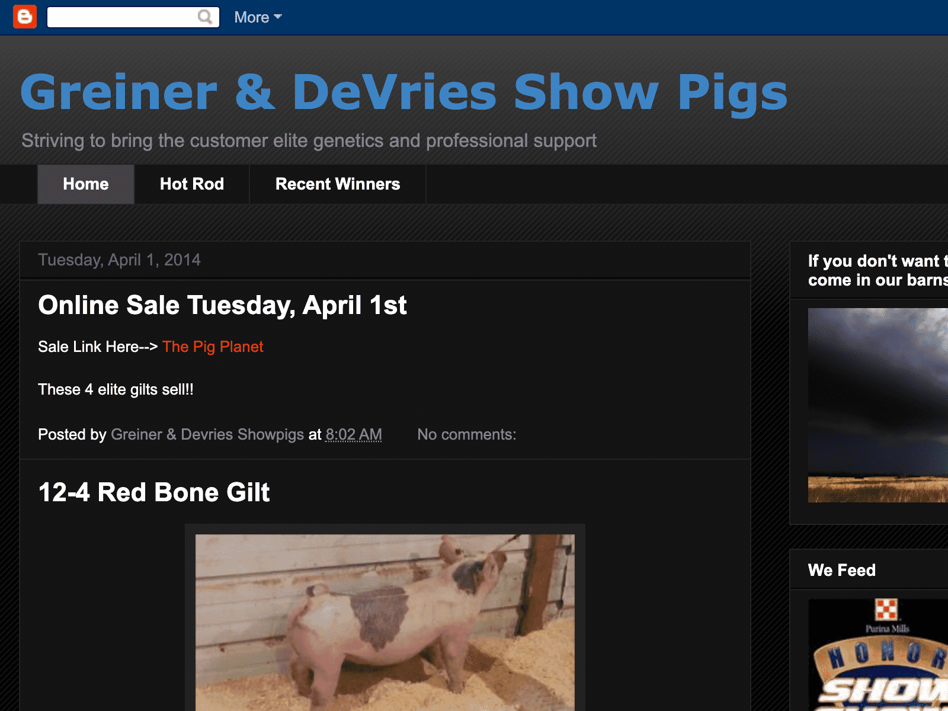Open the Hot Rod tab
The height and width of the screenshot is (711, 948).
click(192, 184)
